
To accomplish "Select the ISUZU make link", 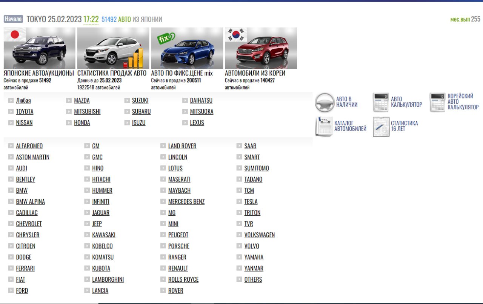I will pyautogui.click(x=138, y=123).
